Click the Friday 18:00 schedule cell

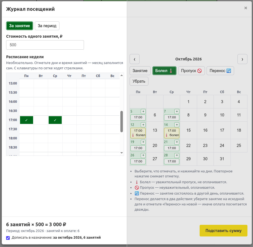click(x=84, y=138)
